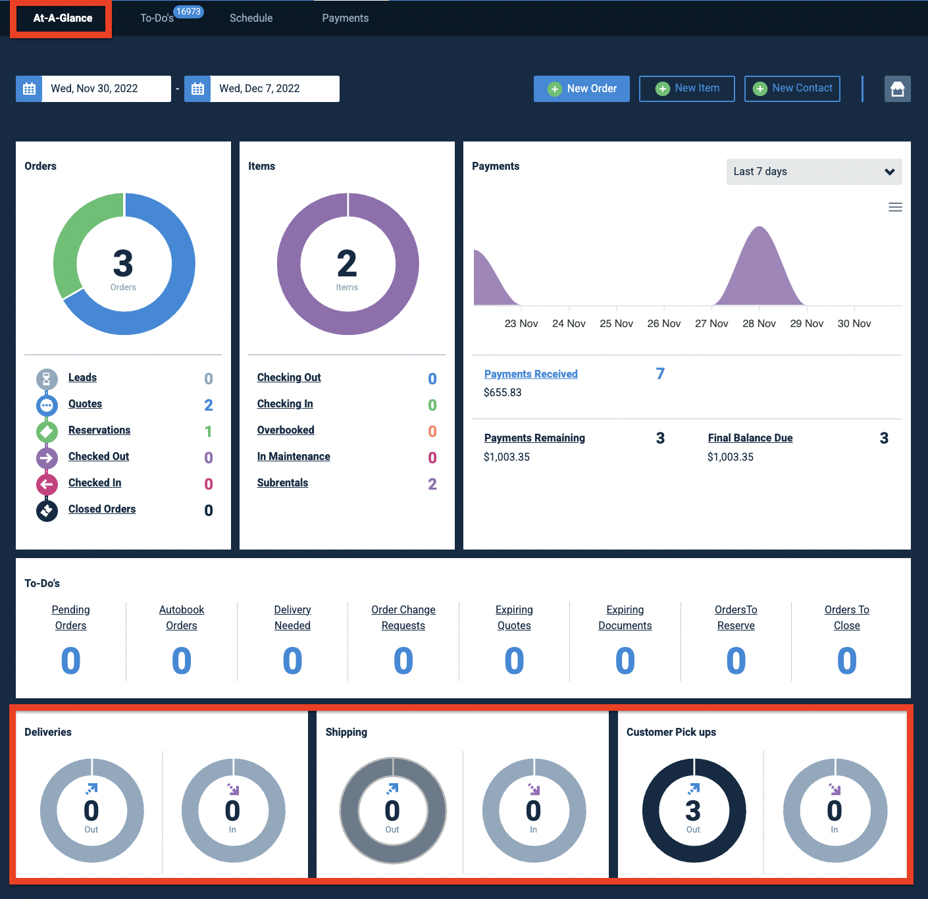The image size is (928, 899).
Task: Click the Checked Out arrow icon
Action: click(x=47, y=458)
